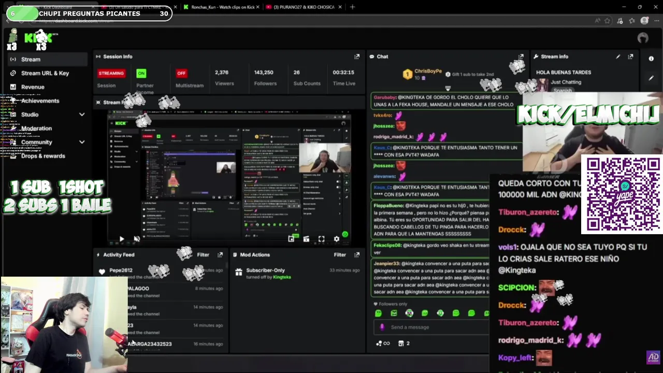This screenshot has height=373, width=663.
Task: Open a new browser tab
Action: pyautogui.click(x=352, y=7)
